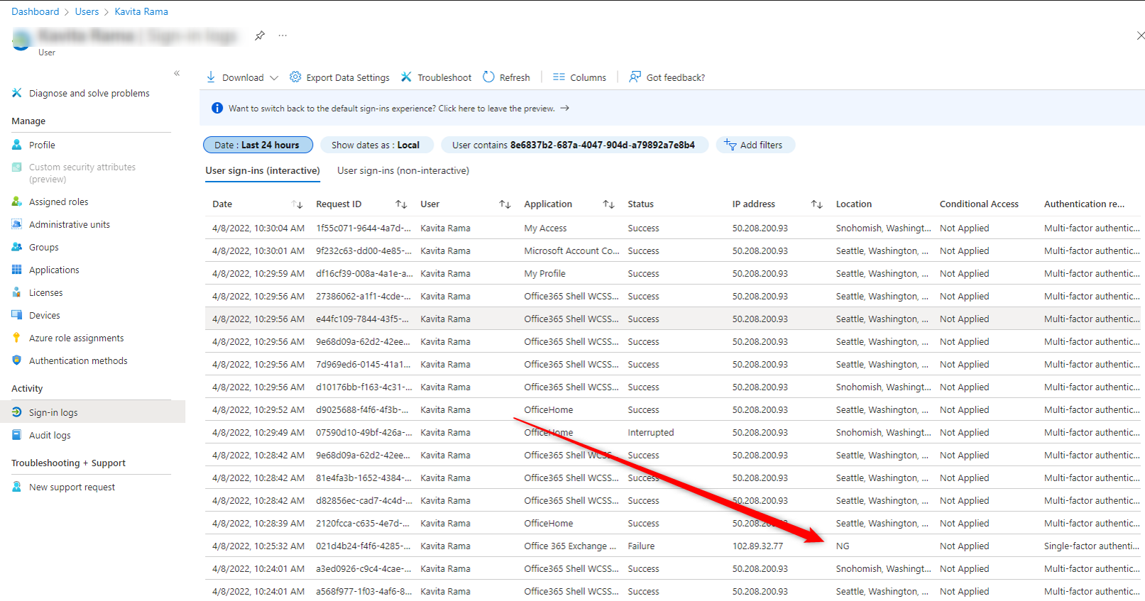Sort by Application column arrows
The width and height of the screenshot is (1145, 601).
click(x=608, y=204)
